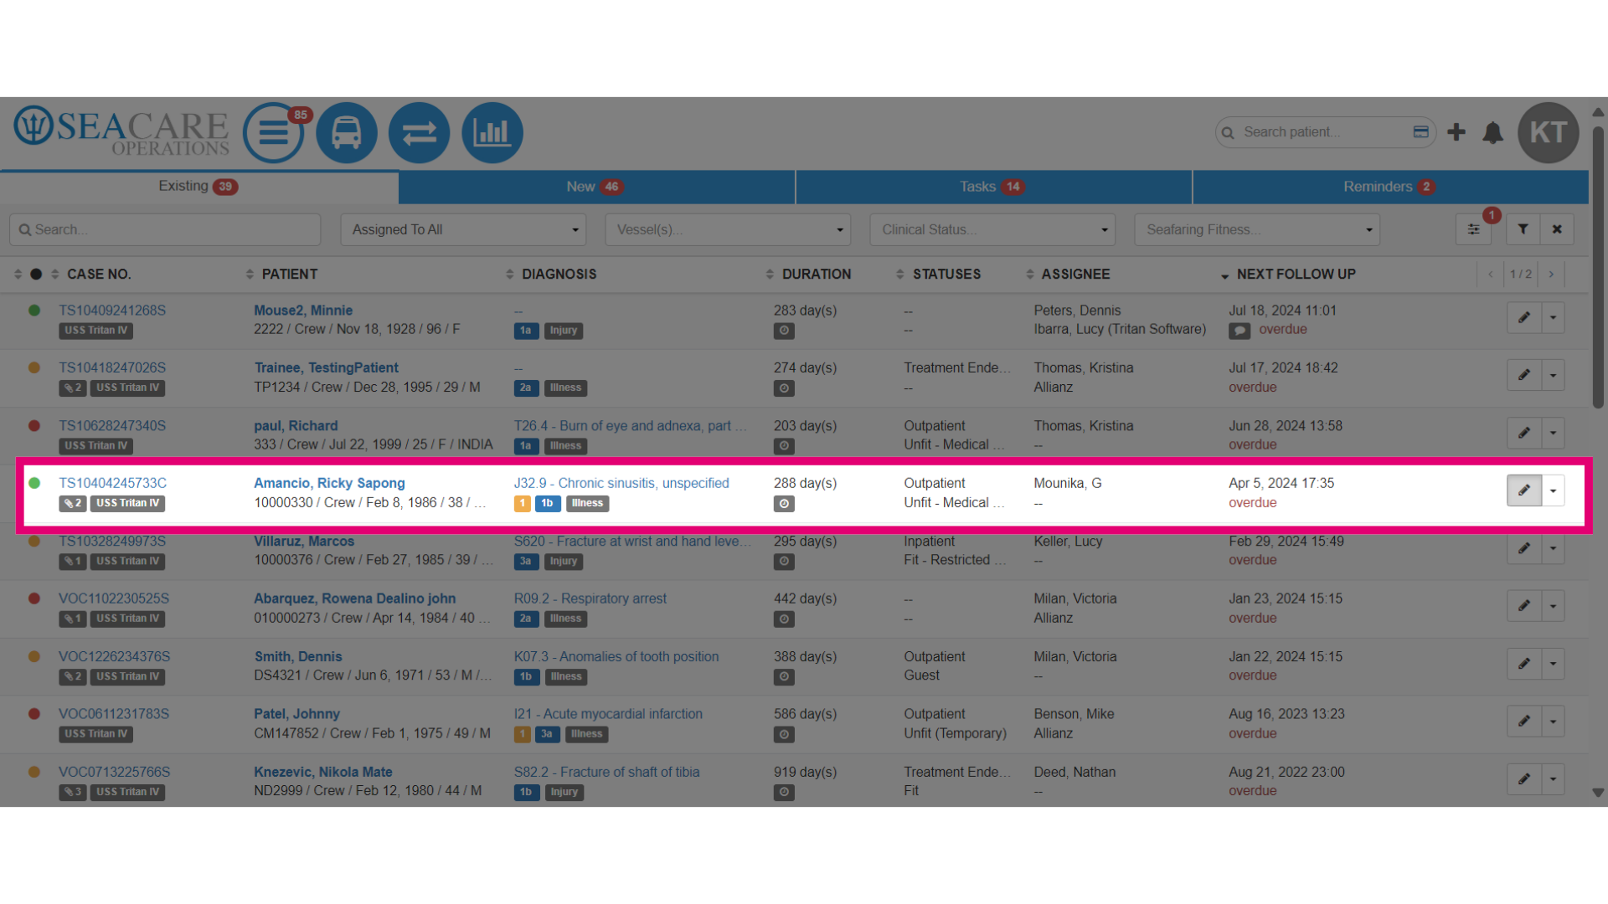The width and height of the screenshot is (1608, 904).
Task: Edit case TS10404245733C with pencil icon
Action: tap(1524, 491)
